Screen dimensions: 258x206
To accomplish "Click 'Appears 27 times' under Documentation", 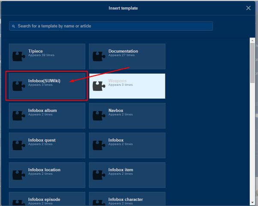I will click(121, 55).
